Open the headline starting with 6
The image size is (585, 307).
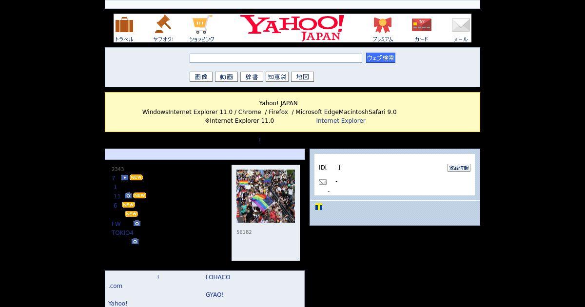coord(116,205)
